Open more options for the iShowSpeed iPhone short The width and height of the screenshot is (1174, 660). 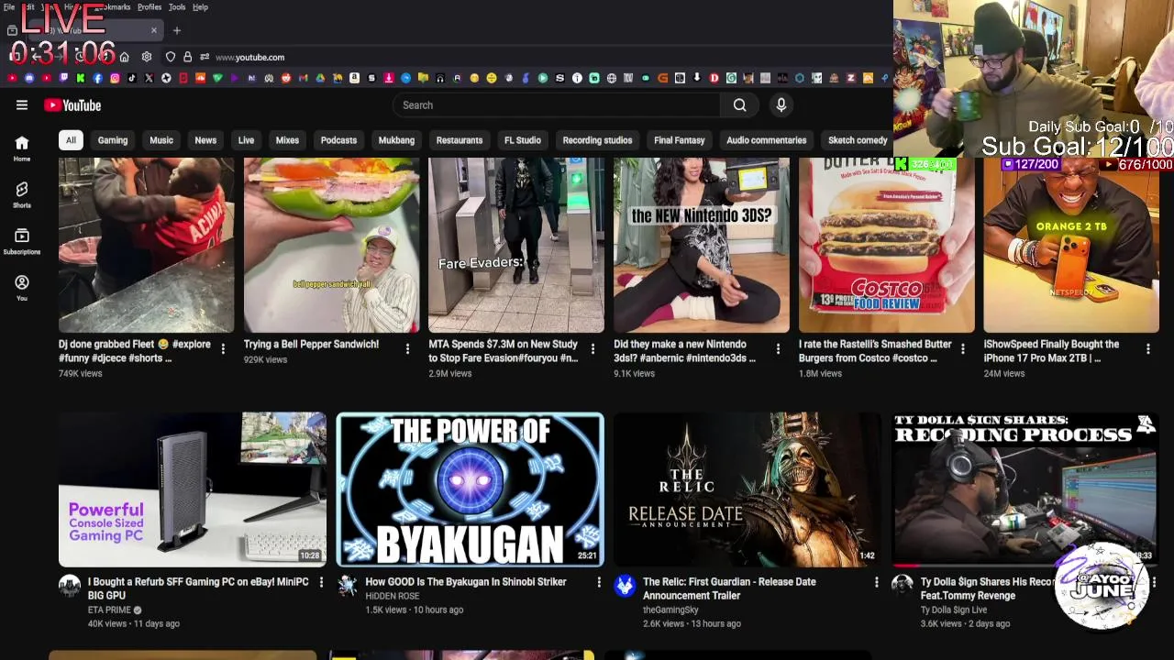1147,349
